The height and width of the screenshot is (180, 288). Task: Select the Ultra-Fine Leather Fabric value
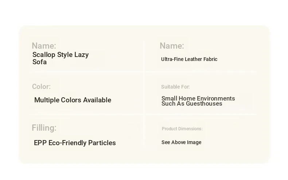189,59
